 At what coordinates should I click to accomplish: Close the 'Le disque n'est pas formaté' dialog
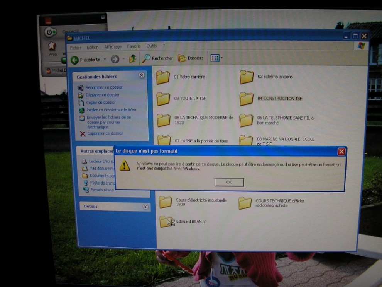341,152
